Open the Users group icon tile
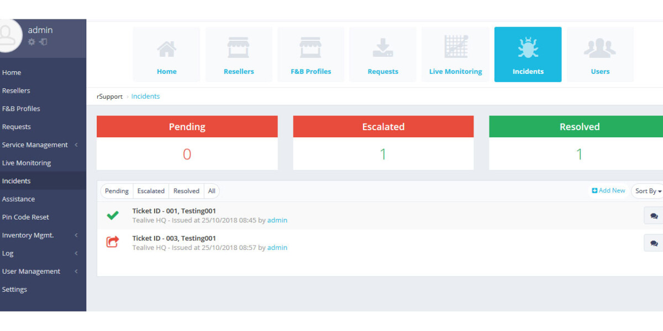663x331 pixels. pos(600,54)
